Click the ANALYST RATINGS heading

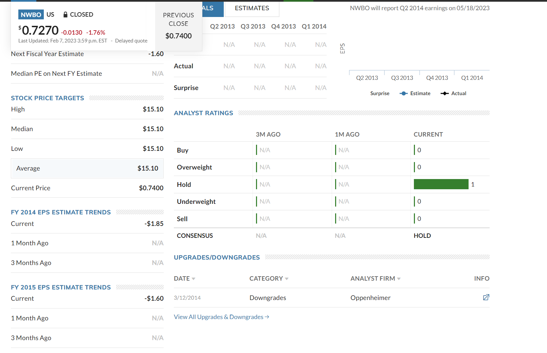point(203,113)
